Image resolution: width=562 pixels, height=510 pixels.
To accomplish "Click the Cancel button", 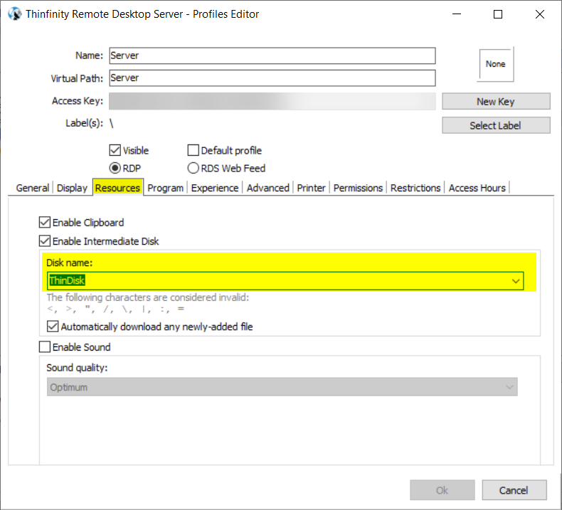I will [x=514, y=490].
